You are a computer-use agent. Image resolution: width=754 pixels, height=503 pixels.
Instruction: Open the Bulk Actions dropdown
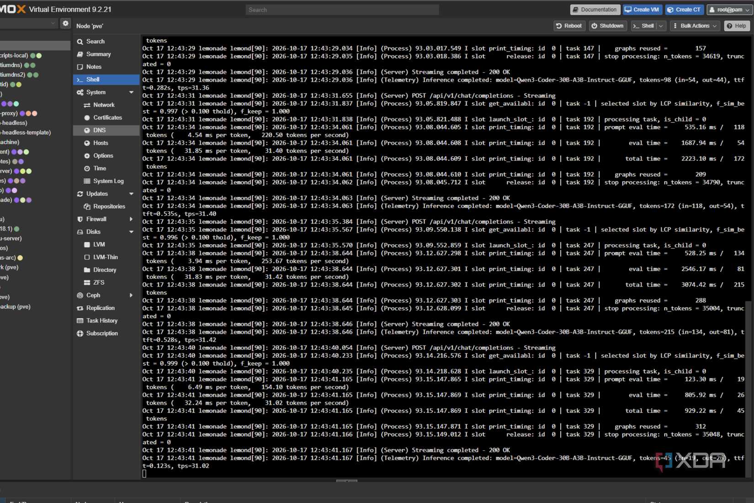point(696,26)
